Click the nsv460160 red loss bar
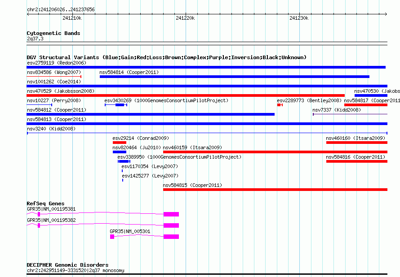400x277 pixels. pyautogui.click(x=357, y=143)
